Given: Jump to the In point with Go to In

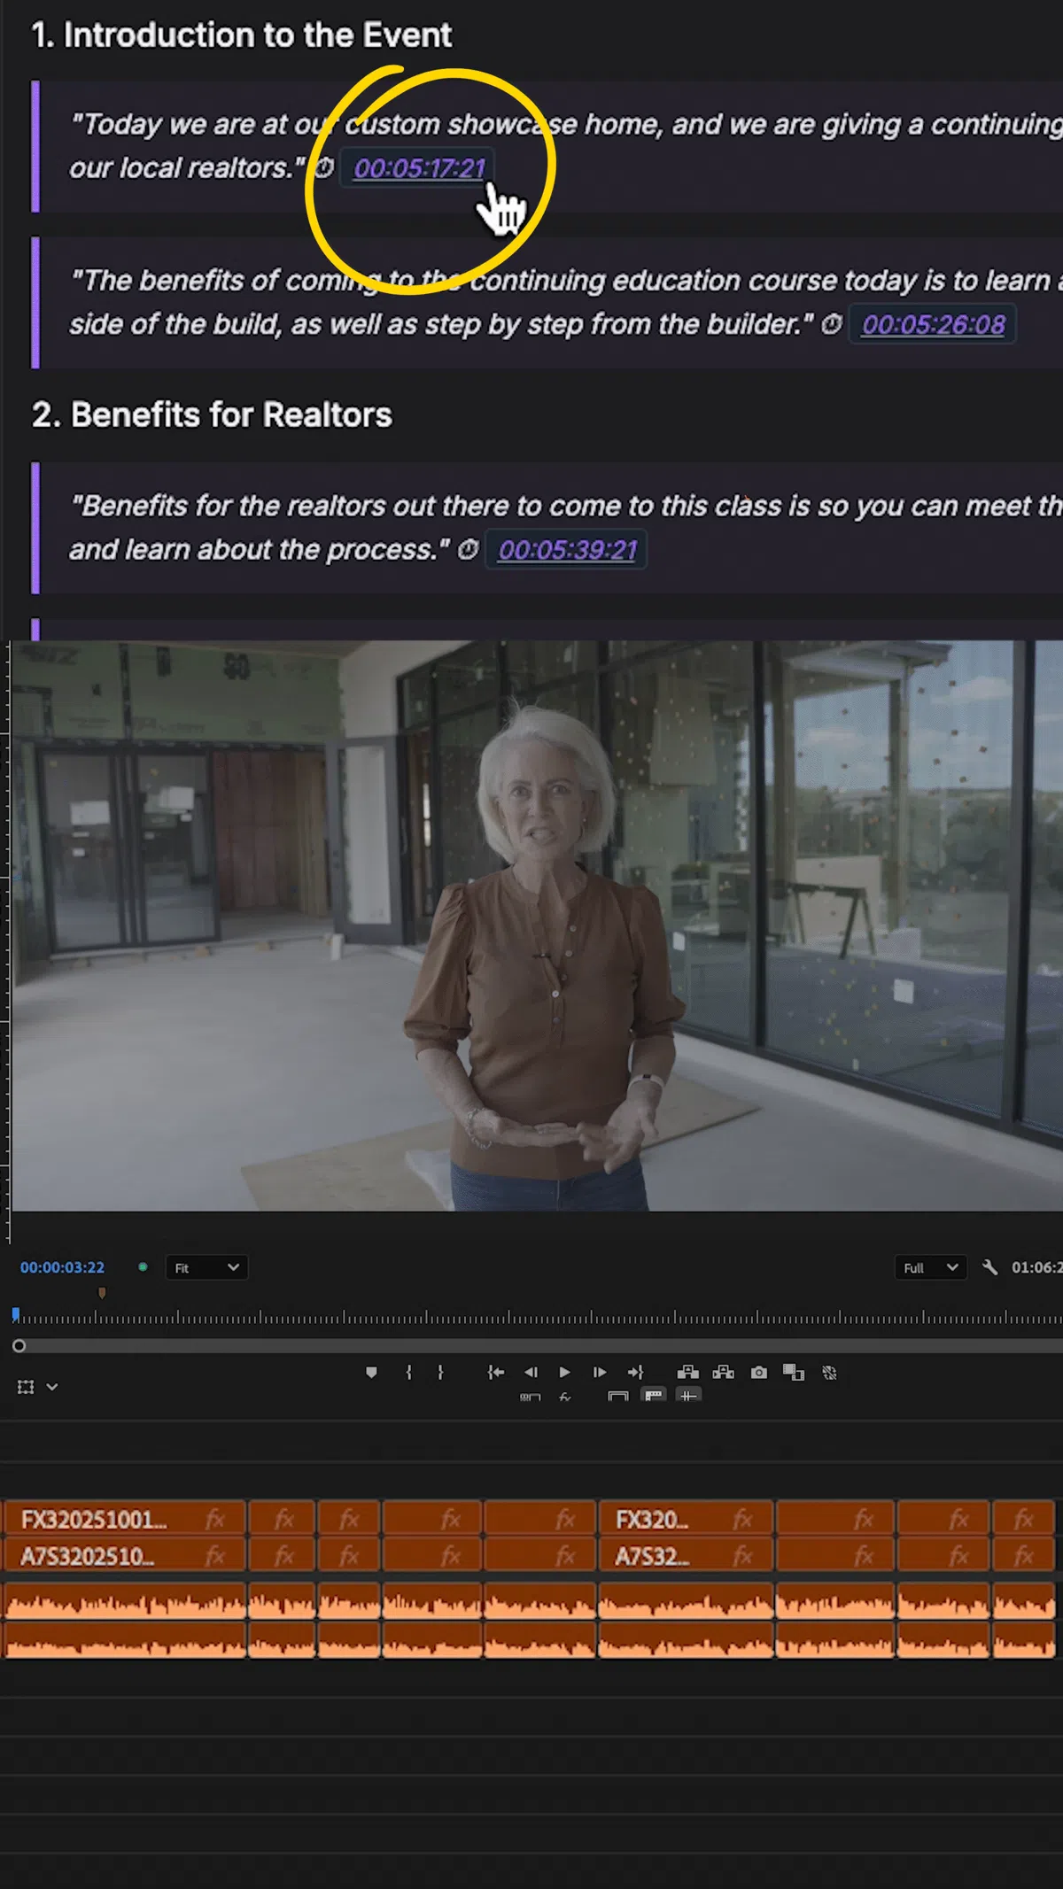Looking at the screenshot, I should pyautogui.click(x=495, y=1372).
